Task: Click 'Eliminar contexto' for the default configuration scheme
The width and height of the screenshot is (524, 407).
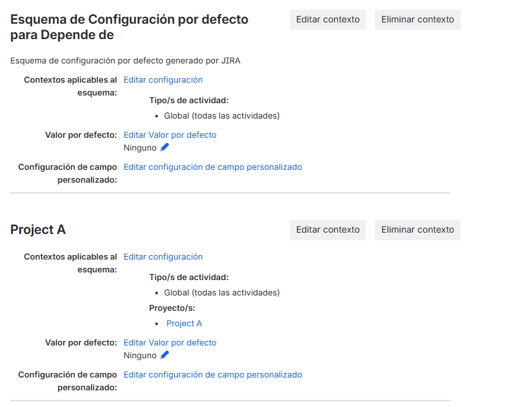Action: click(417, 20)
